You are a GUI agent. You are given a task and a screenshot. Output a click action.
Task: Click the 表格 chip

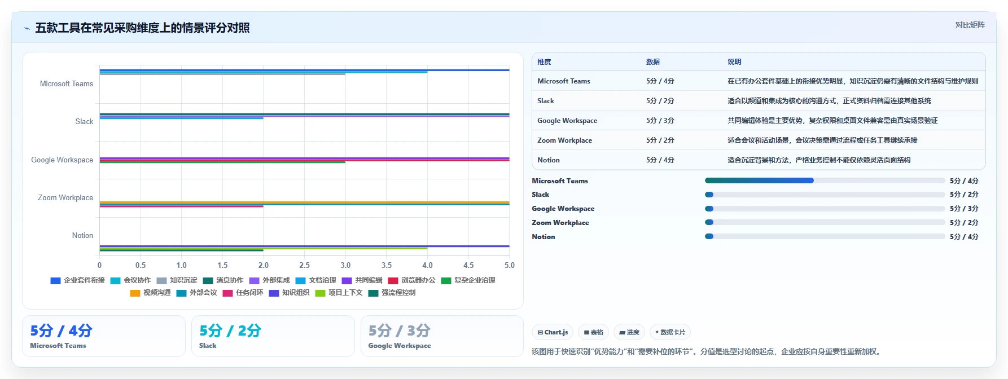point(593,332)
